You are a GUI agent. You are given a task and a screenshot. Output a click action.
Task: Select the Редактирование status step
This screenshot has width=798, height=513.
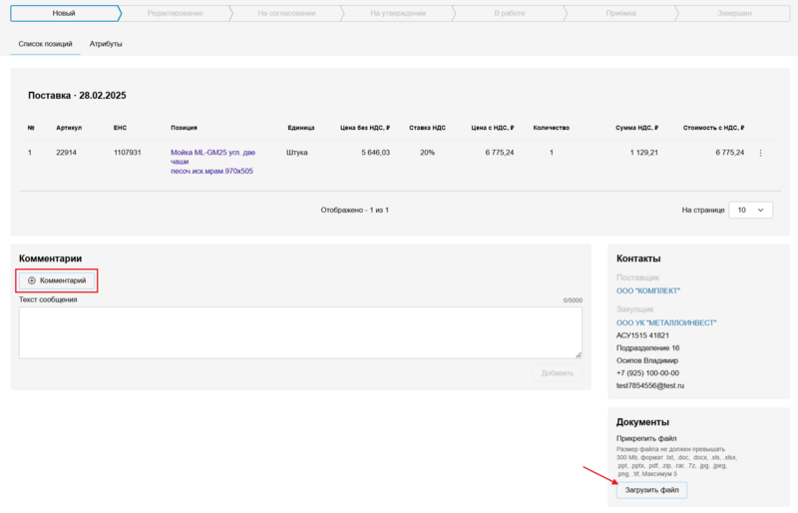coord(175,13)
